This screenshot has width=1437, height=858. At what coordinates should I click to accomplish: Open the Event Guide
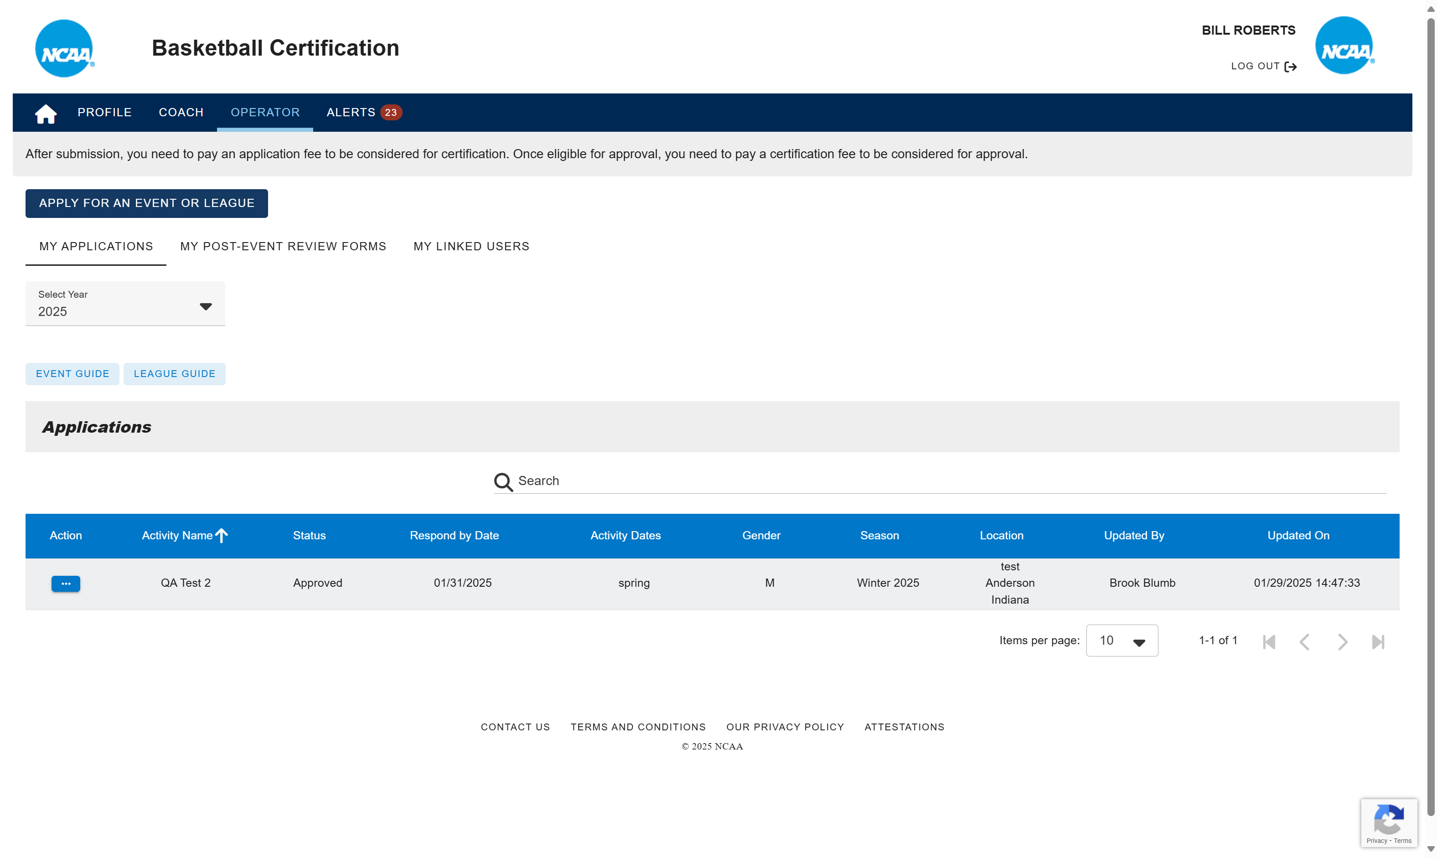tap(72, 374)
